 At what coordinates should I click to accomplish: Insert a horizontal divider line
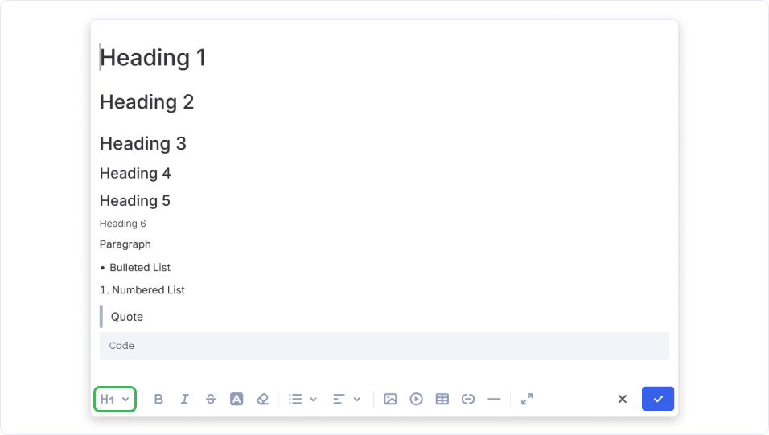(x=494, y=399)
